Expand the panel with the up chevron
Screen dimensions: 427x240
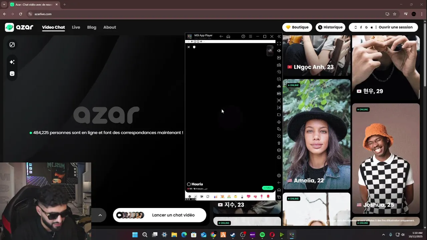100,215
